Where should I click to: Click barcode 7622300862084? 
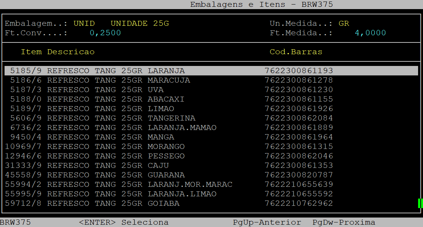point(299,118)
